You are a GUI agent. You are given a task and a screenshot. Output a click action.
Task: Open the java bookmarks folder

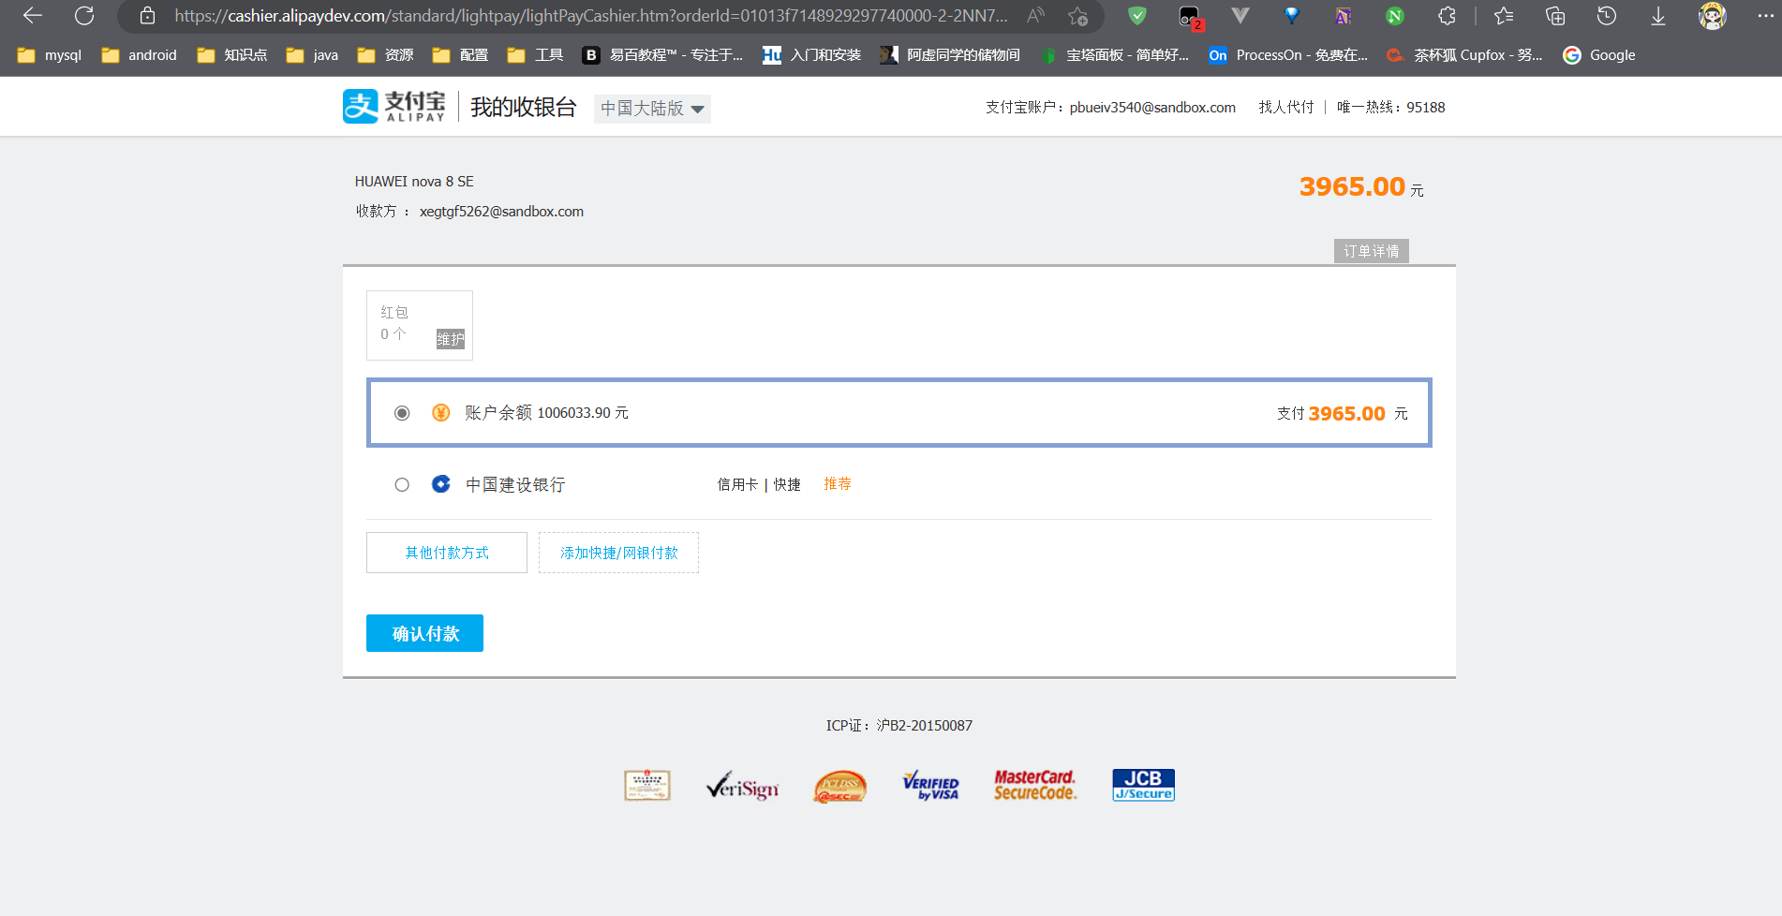312,55
